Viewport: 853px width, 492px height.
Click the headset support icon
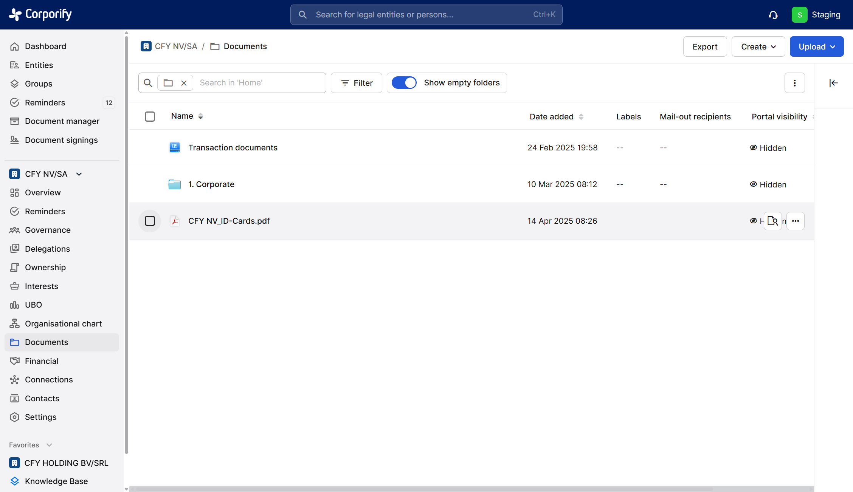point(773,15)
